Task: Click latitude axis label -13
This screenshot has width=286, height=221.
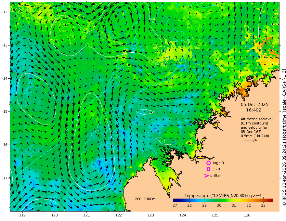Action: [x=5, y=45]
